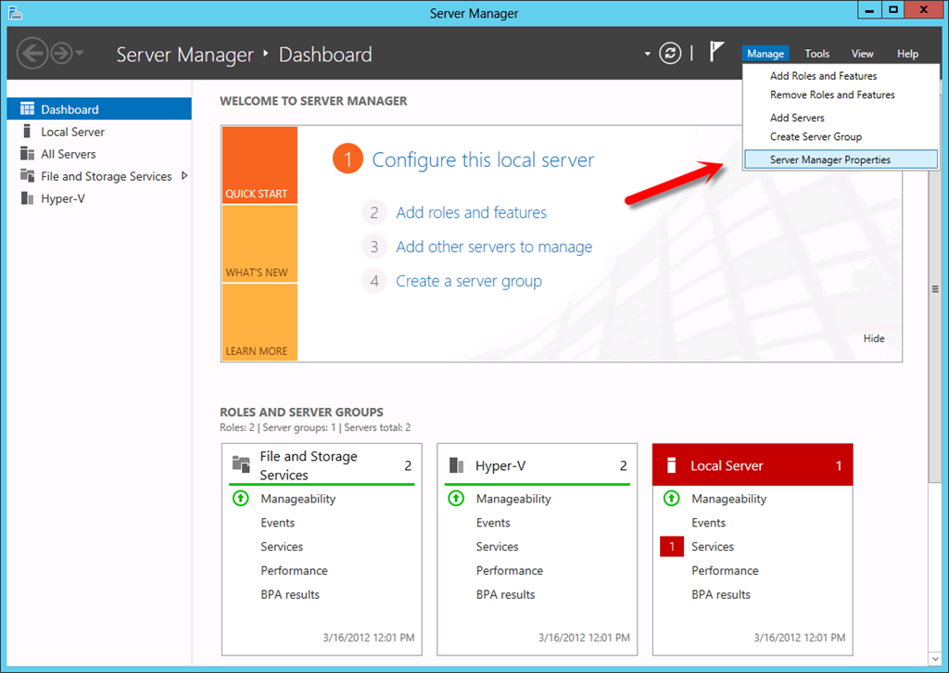The image size is (949, 673).
Task: Click orange step 1 circle icon
Action: coord(348,159)
